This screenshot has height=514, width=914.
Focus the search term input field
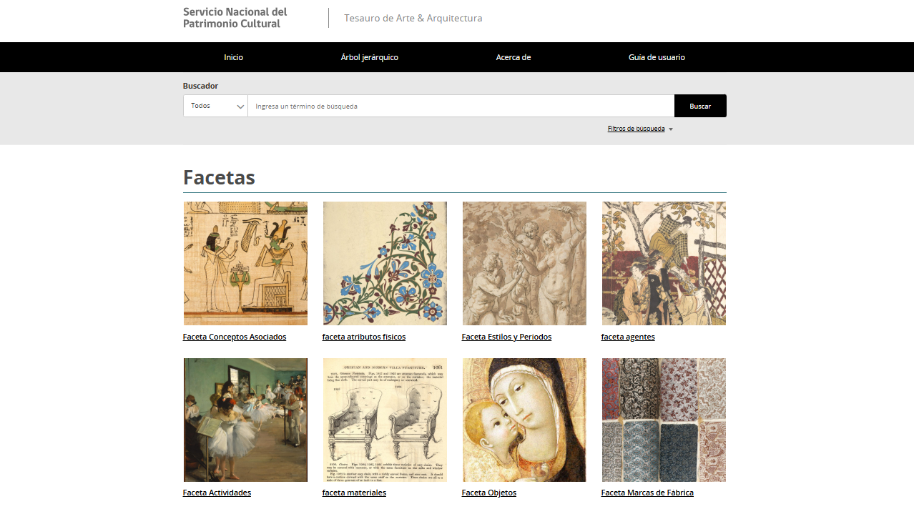[461, 106]
